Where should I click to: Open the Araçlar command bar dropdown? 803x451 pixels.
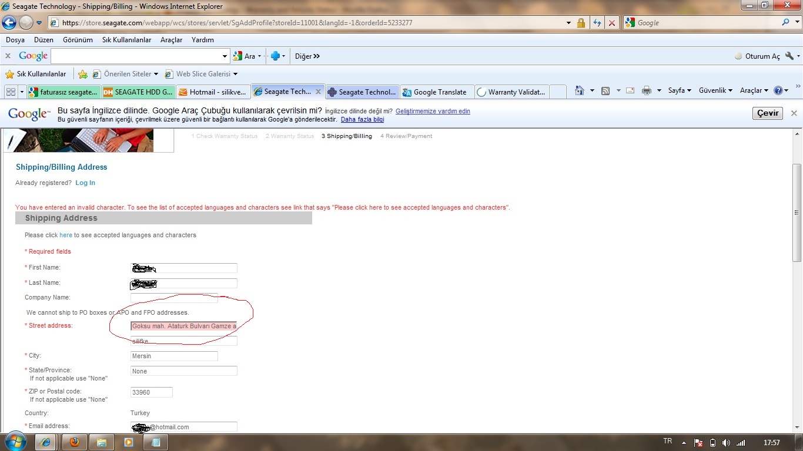pyautogui.click(x=754, y=90)
